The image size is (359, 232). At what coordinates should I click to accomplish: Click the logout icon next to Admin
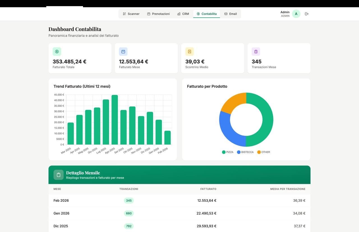pos(305,13)
